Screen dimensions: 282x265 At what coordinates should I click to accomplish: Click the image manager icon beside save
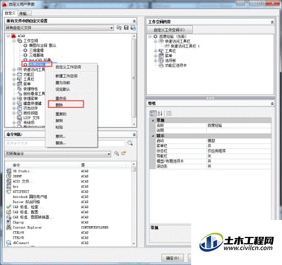(x=133, y=28)
